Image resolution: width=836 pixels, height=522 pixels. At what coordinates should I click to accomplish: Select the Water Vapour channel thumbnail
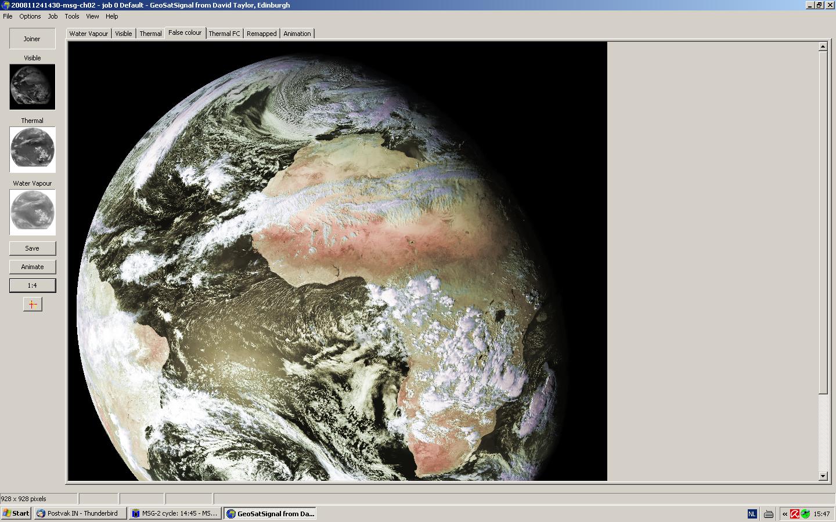(x=33, y=212)
